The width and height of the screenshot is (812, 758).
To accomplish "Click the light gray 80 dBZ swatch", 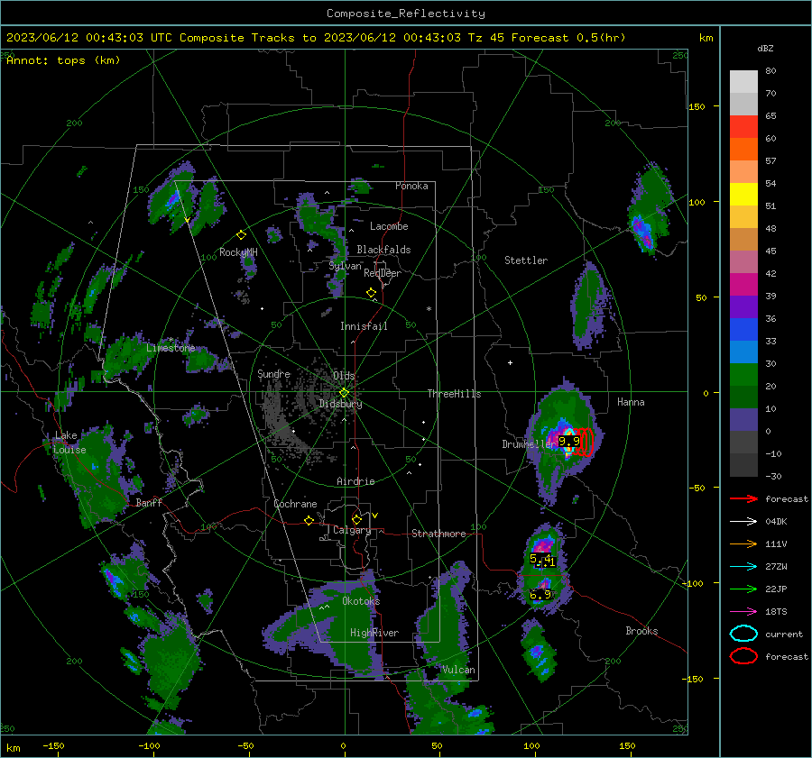I will (743, 81).
